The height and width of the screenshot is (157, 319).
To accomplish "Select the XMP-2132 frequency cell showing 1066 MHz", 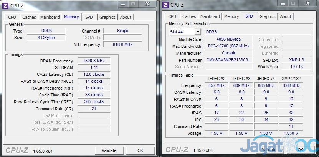I will 291,85.
